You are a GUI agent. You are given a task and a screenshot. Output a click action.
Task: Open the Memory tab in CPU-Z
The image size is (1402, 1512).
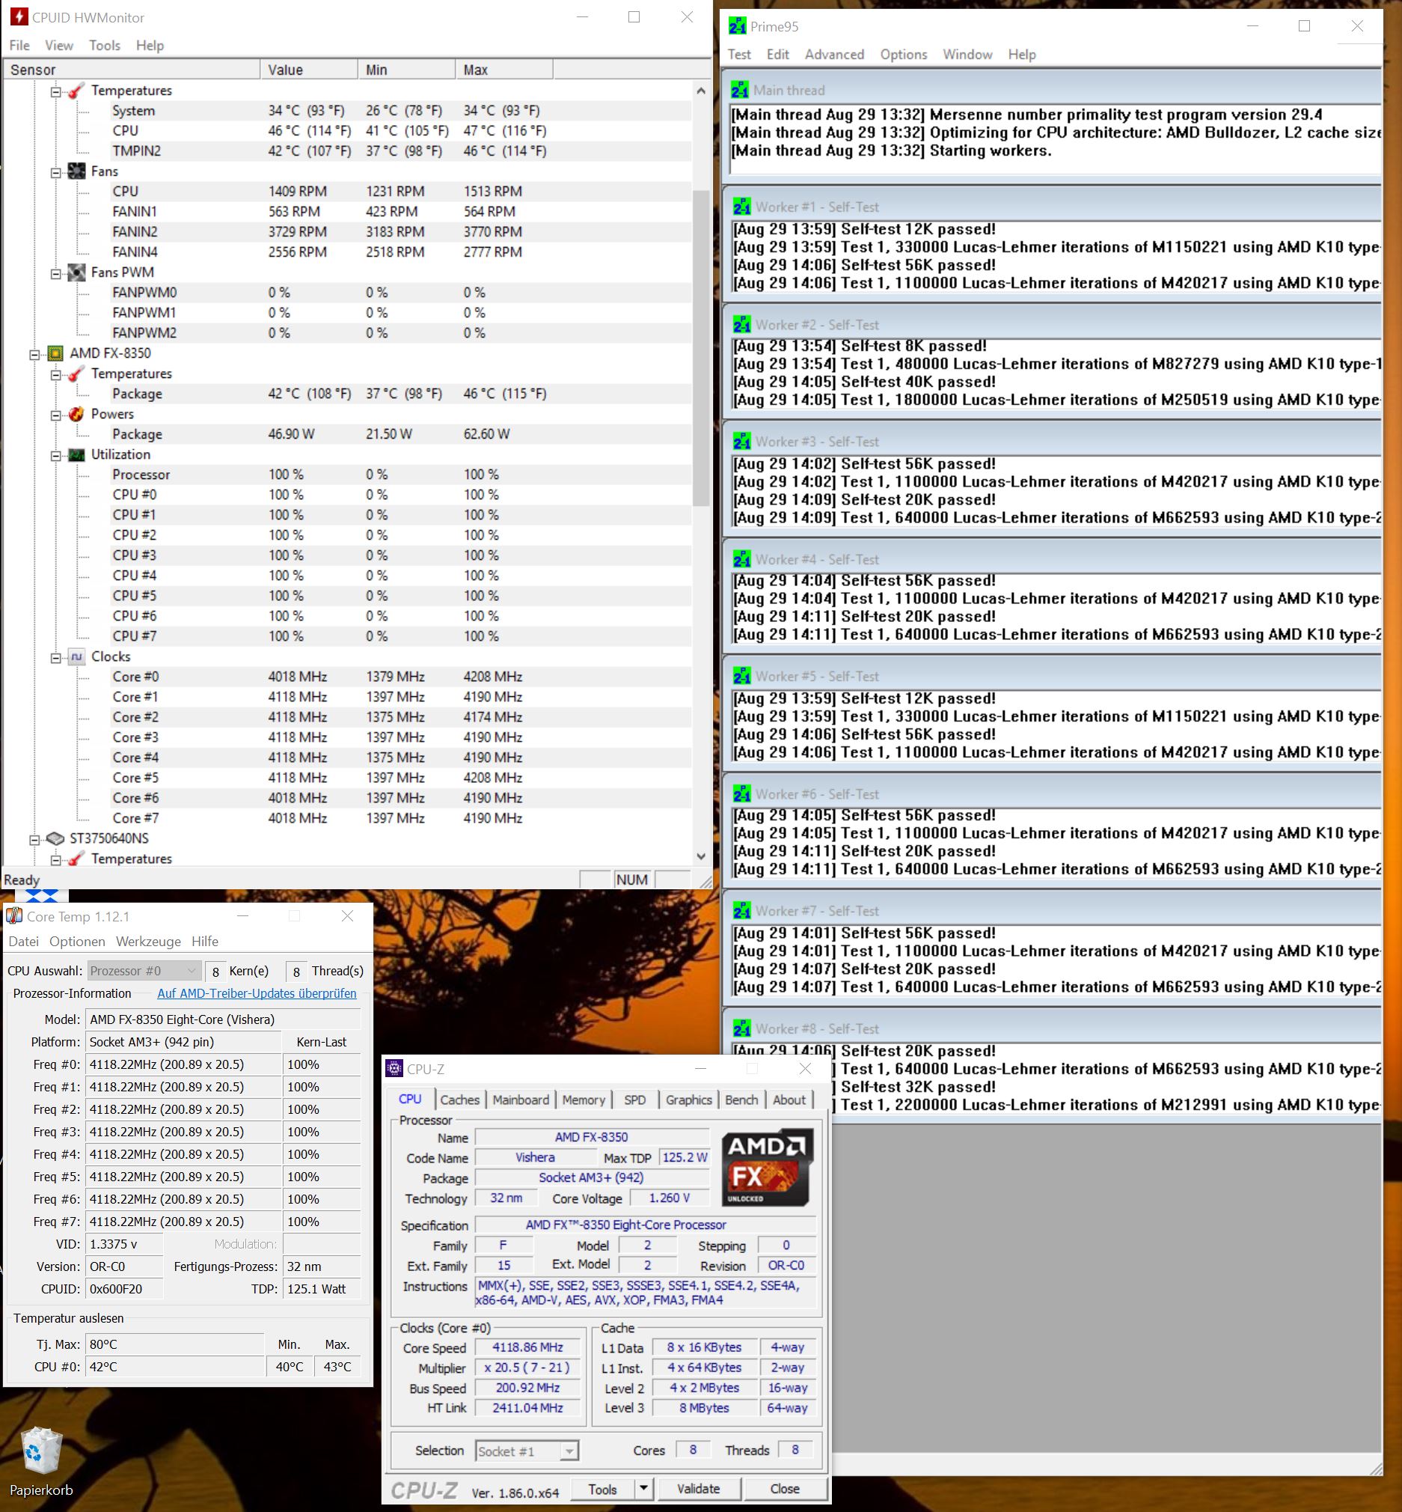[x=584, y=1100]
